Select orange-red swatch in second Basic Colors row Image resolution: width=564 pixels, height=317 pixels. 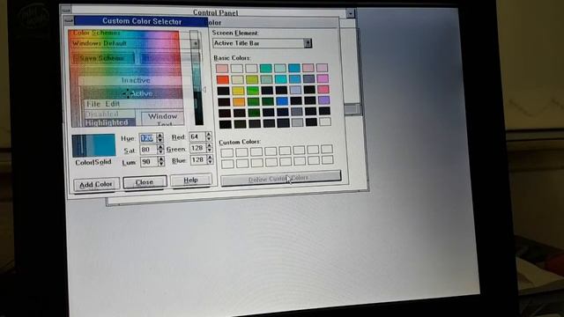(x=223, y=79)
